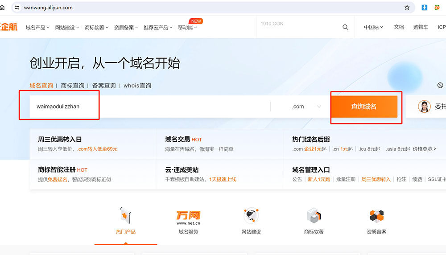This screenshot has width=446, height=255.
Task: Open 热门域名后缀 heading
Action: point(311,139)
